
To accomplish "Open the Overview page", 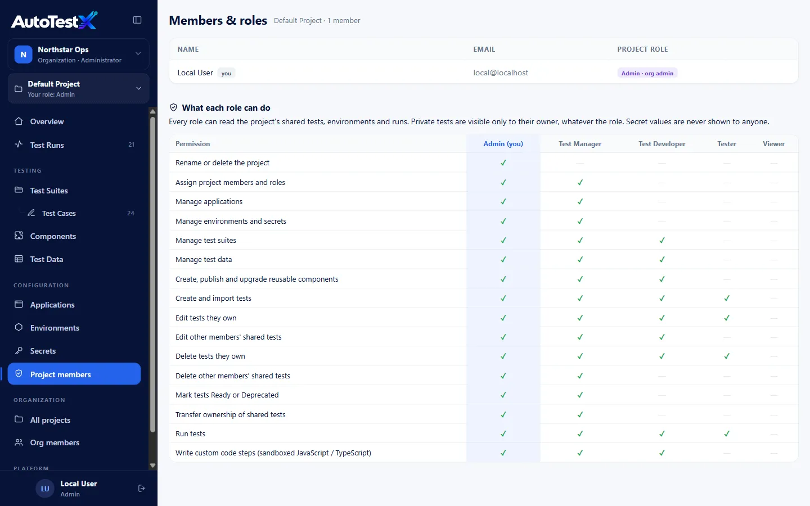I will tap(74, 121).
